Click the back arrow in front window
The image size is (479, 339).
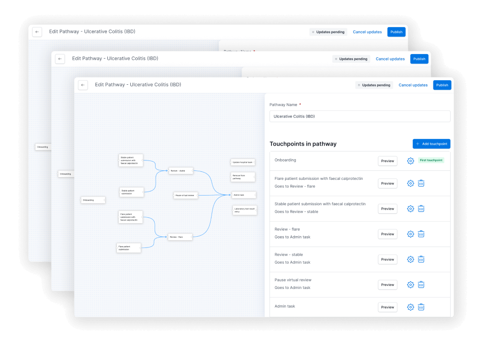[83, 85]
